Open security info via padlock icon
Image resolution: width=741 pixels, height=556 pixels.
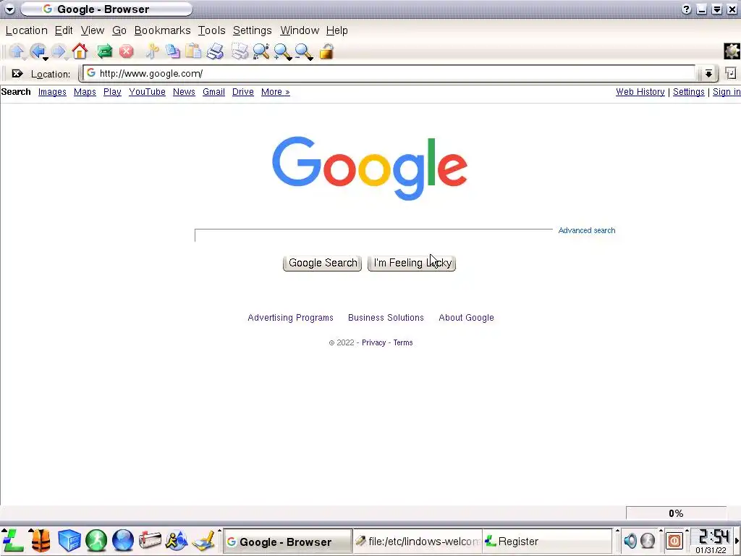point(326,51)
